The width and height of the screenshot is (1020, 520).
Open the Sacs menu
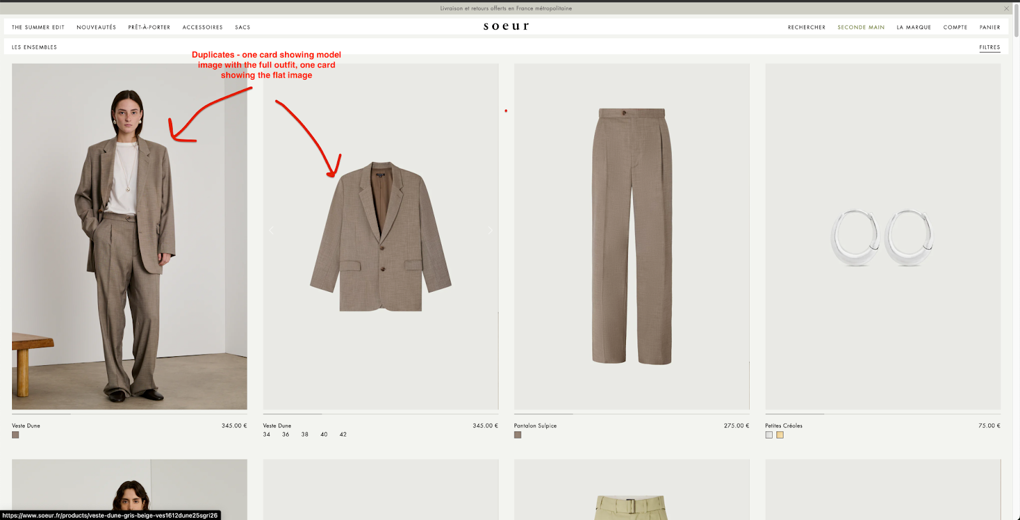coord(243,27)
